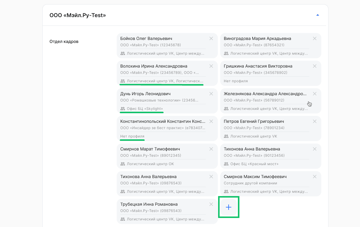Remove Бойков Олег Валерьевич card

211,38
